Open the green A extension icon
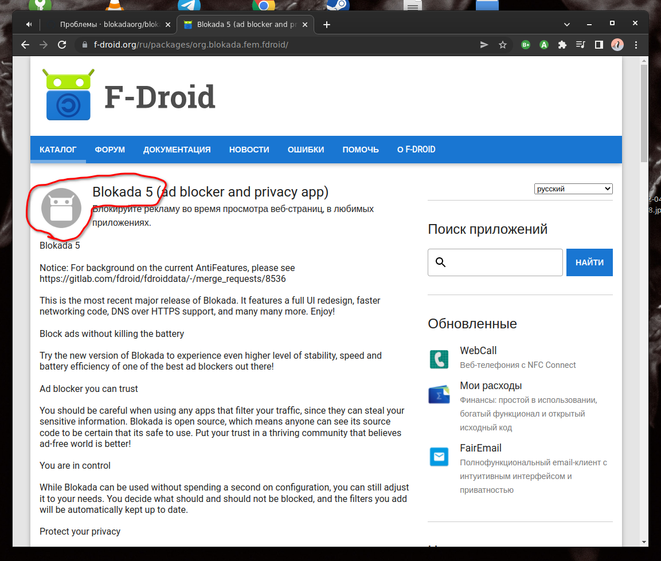661x561 pixels. [544, 45]
